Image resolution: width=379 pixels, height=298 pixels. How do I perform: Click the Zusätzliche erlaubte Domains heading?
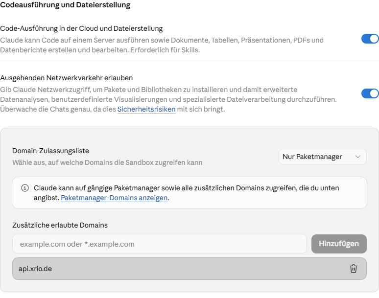click(60, 225)
